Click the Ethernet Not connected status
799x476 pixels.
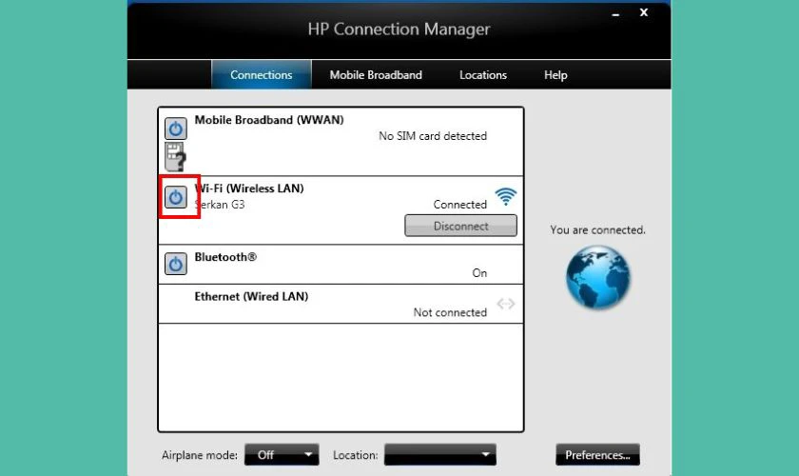point(450,312)
